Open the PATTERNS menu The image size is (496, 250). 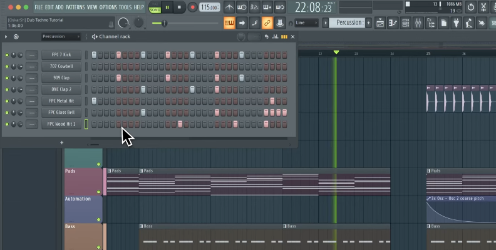click(x=75, y=7)
